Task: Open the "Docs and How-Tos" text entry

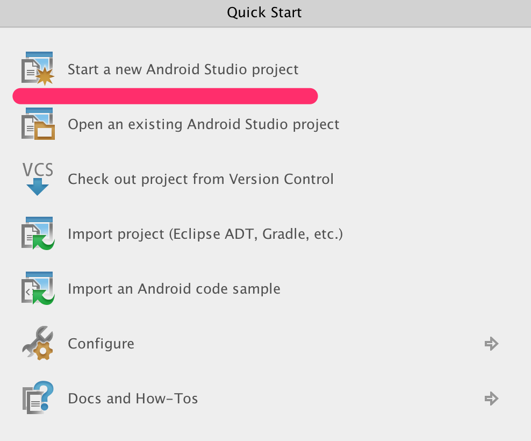Action: (x=133, y=399)
